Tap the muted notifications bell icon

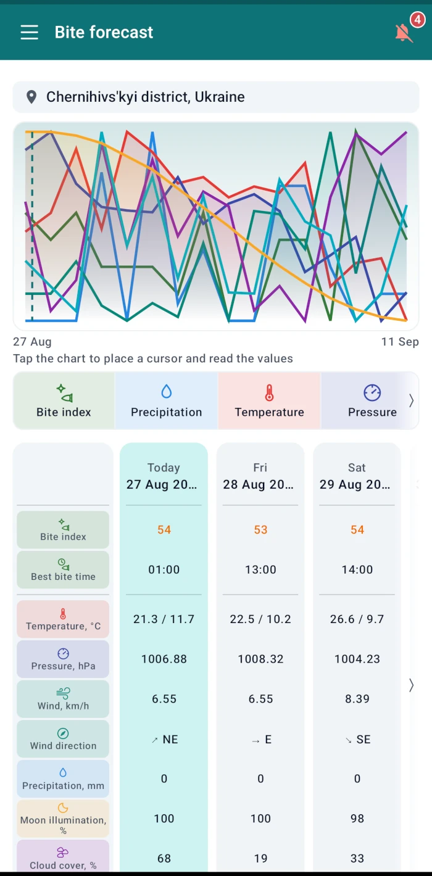pos(404,33)
